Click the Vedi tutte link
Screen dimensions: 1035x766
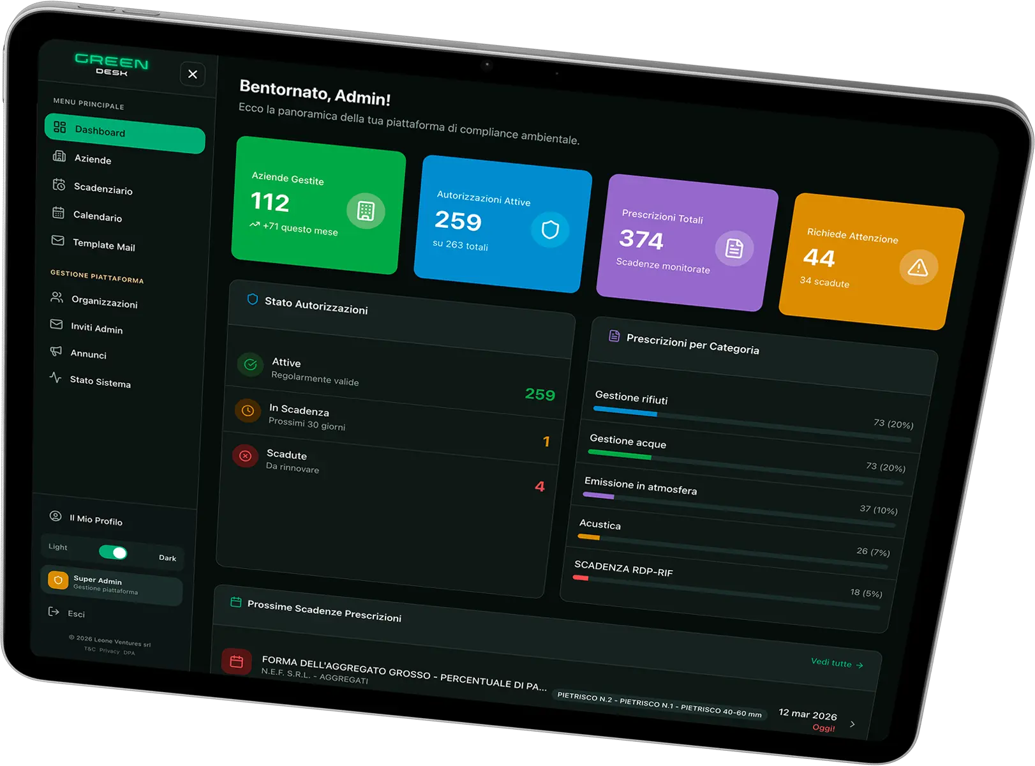[833, 663]
